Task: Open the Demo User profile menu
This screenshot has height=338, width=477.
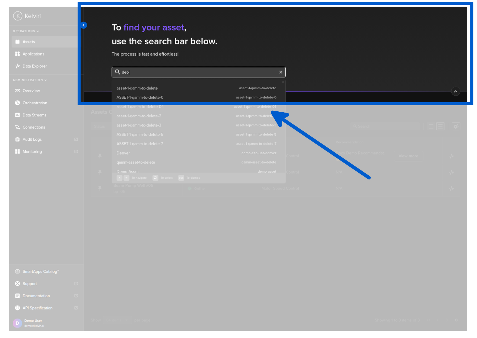Action: coord(33,323)
